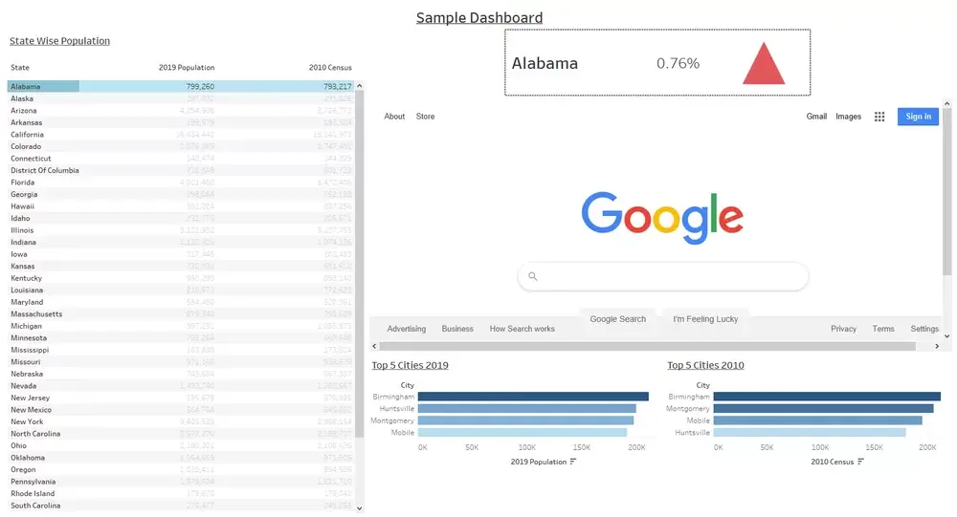Select the Minnesota state row

[181, 337]
